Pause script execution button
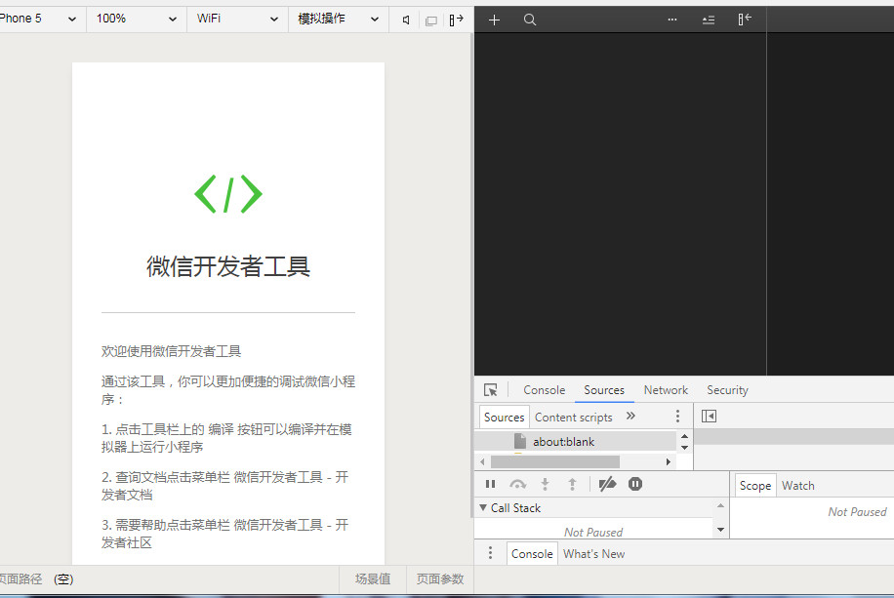Screen dimensions: 894x598 click(490, 484)
